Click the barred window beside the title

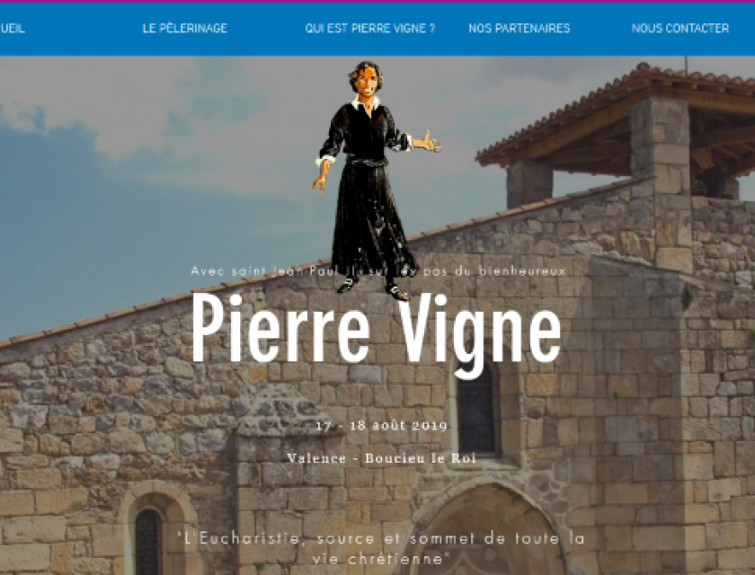pos(476,409)
